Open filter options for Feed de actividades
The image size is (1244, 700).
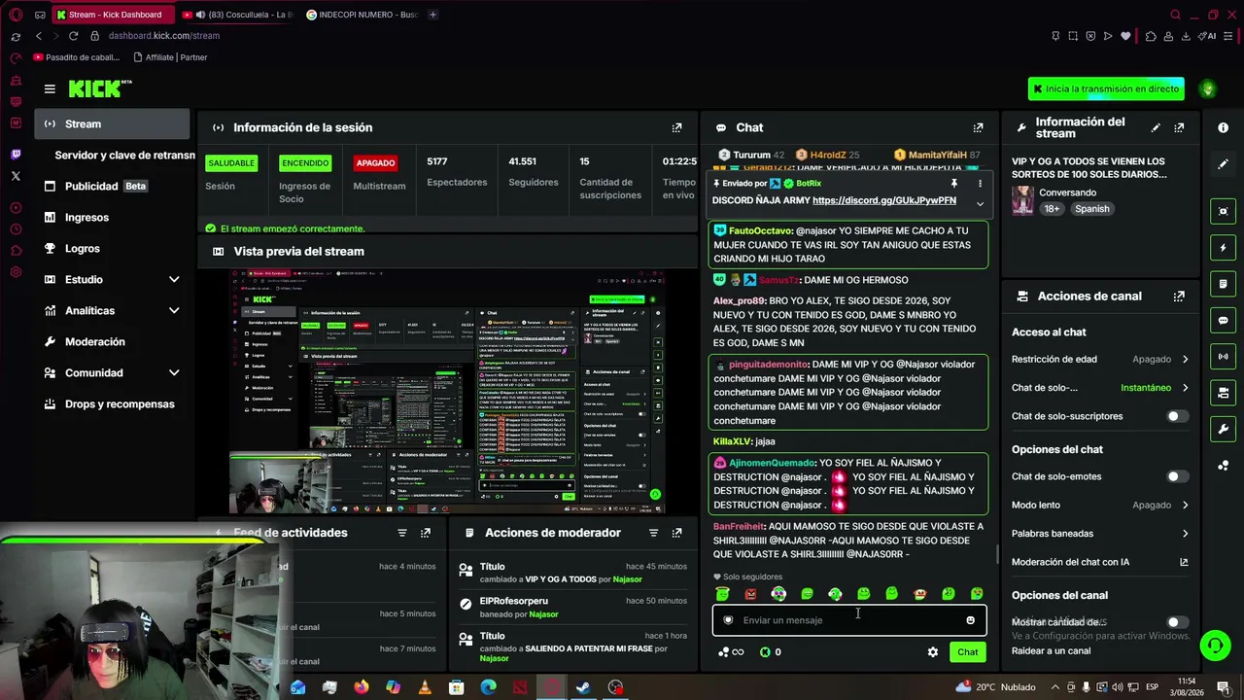(x=401, y=533)
